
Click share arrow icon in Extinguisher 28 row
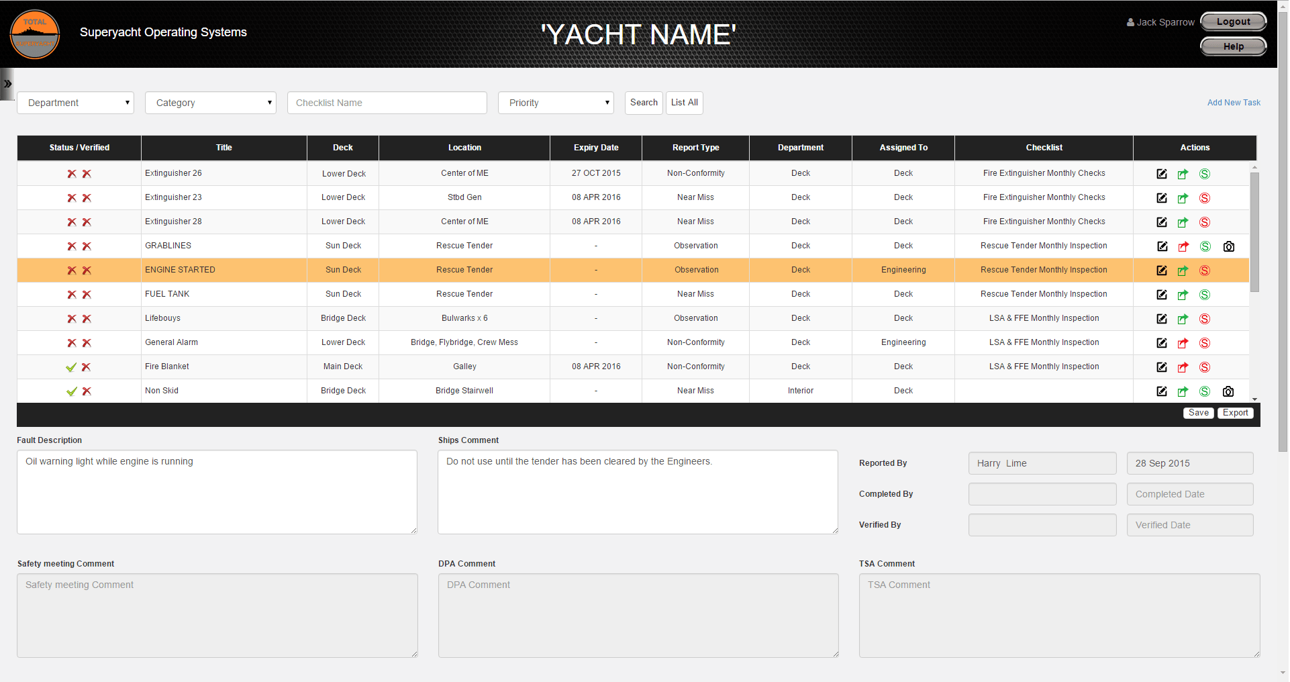pos(1183,222)
